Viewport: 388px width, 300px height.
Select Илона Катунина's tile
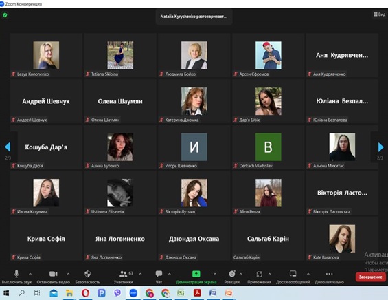46,193
